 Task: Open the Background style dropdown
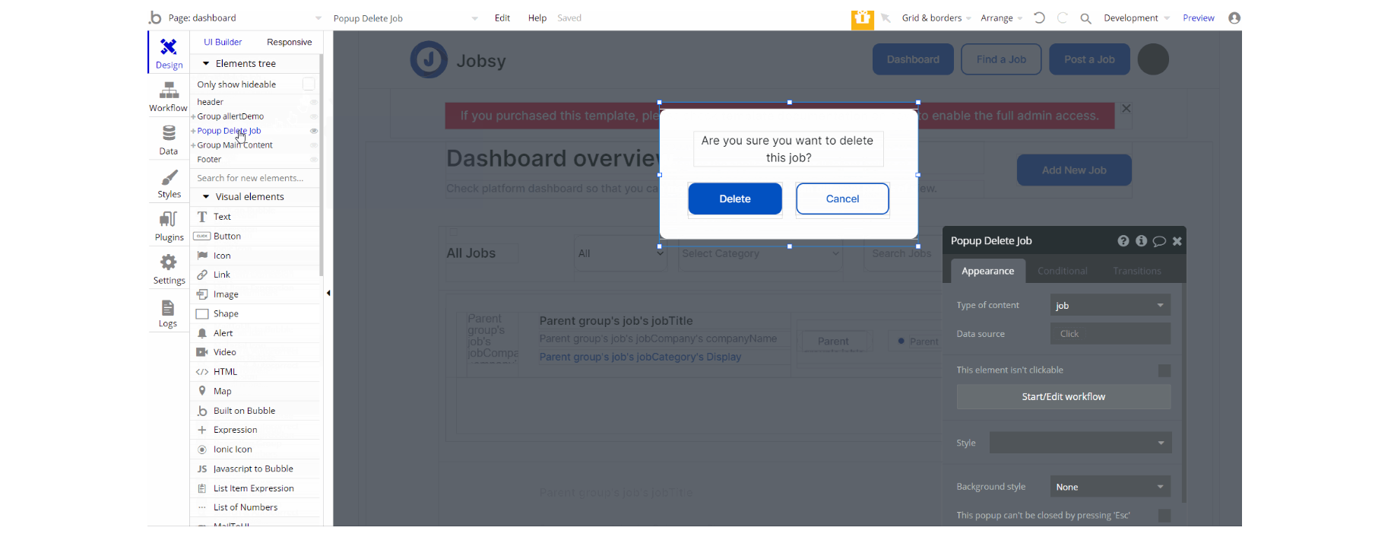click(x=1110, y=487)
